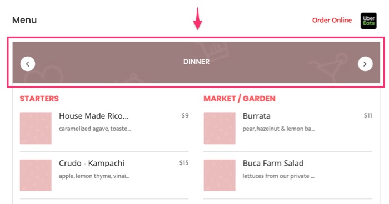Click the $15 price of Crudo
Viewport: 389px width, 204px height.
[x=184, y=162]
